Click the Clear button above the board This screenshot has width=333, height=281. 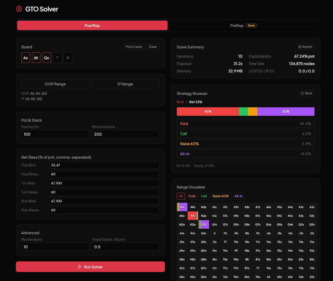(153, 47)
